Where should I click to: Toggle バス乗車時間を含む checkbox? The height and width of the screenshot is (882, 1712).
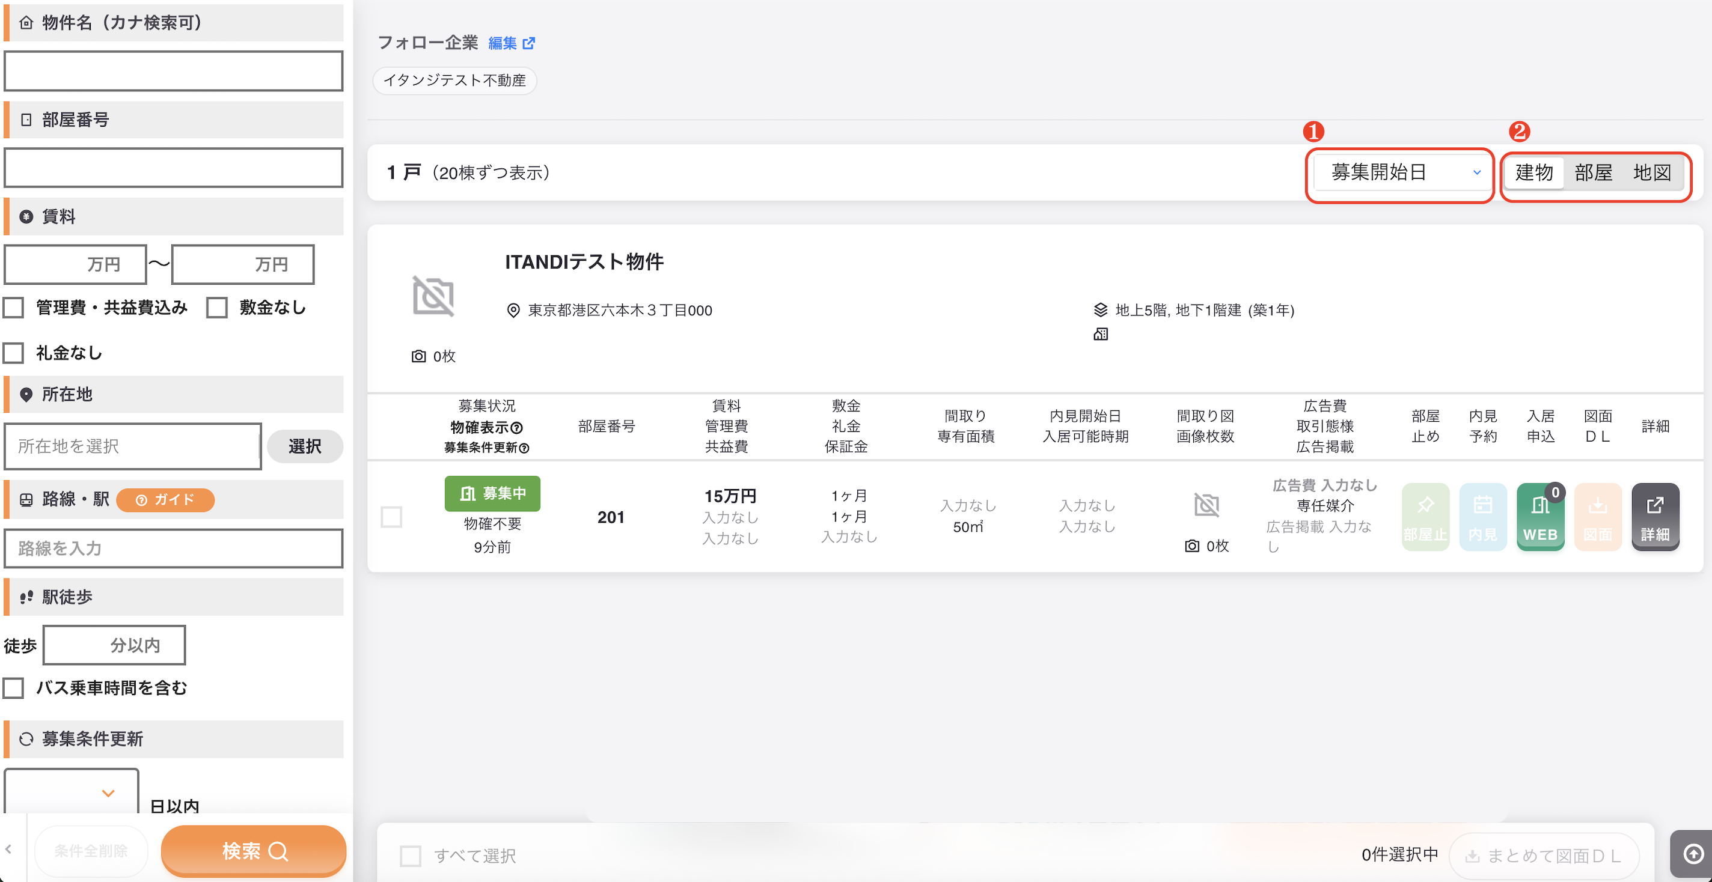pos(13,688)
